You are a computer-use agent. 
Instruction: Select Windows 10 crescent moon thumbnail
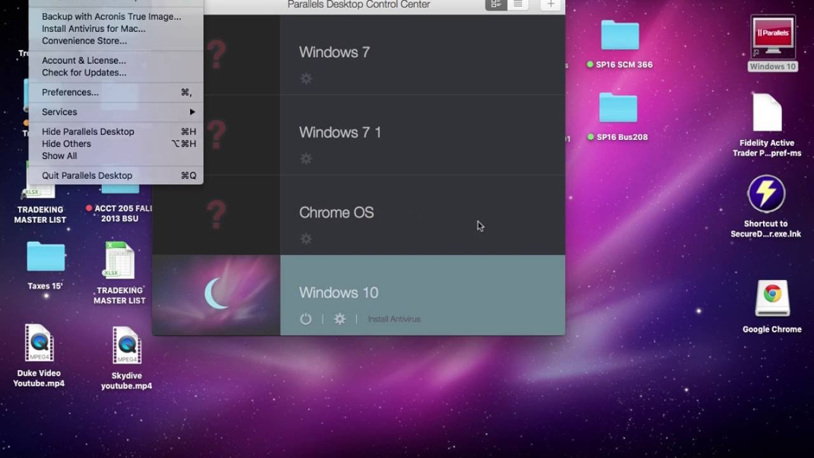216,295
